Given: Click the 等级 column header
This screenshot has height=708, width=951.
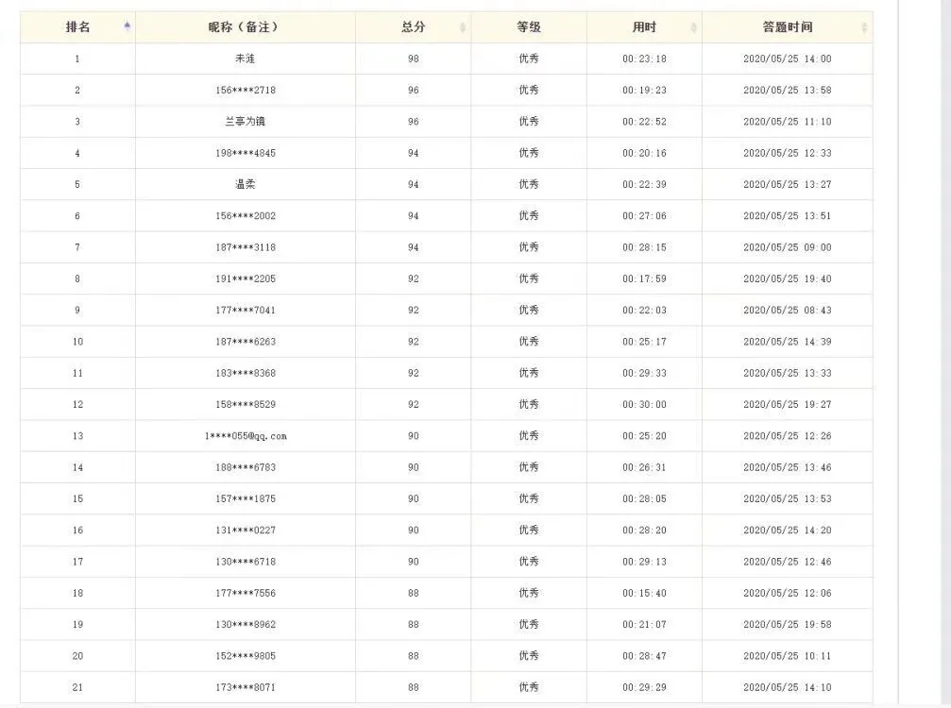Looking at the screenshot, I should click(529, 27).
